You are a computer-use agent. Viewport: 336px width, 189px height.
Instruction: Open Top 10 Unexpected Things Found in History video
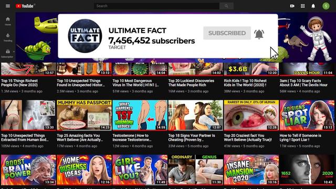[81, 83]
